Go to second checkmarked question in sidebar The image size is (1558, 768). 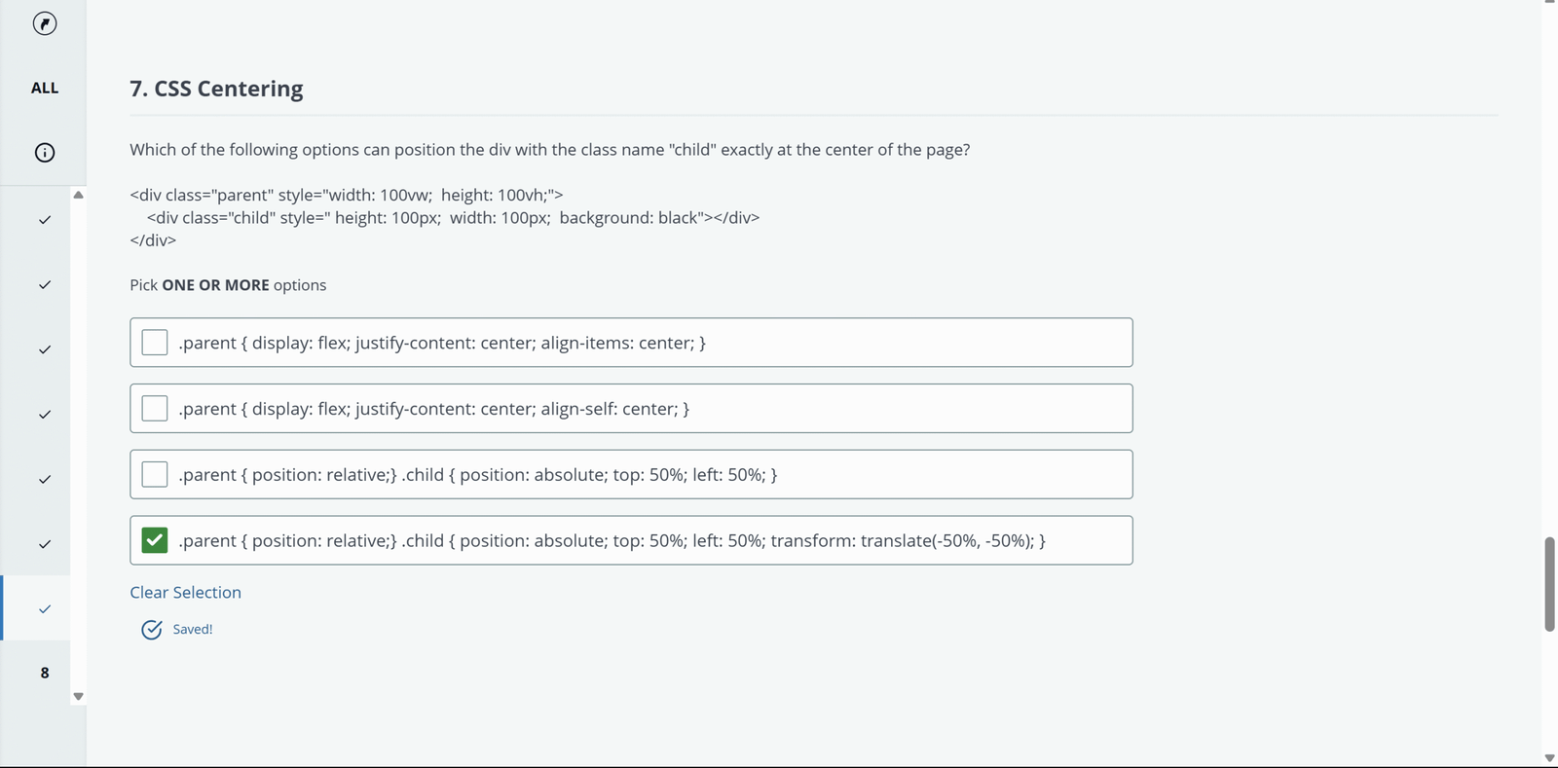coord(45,285)
